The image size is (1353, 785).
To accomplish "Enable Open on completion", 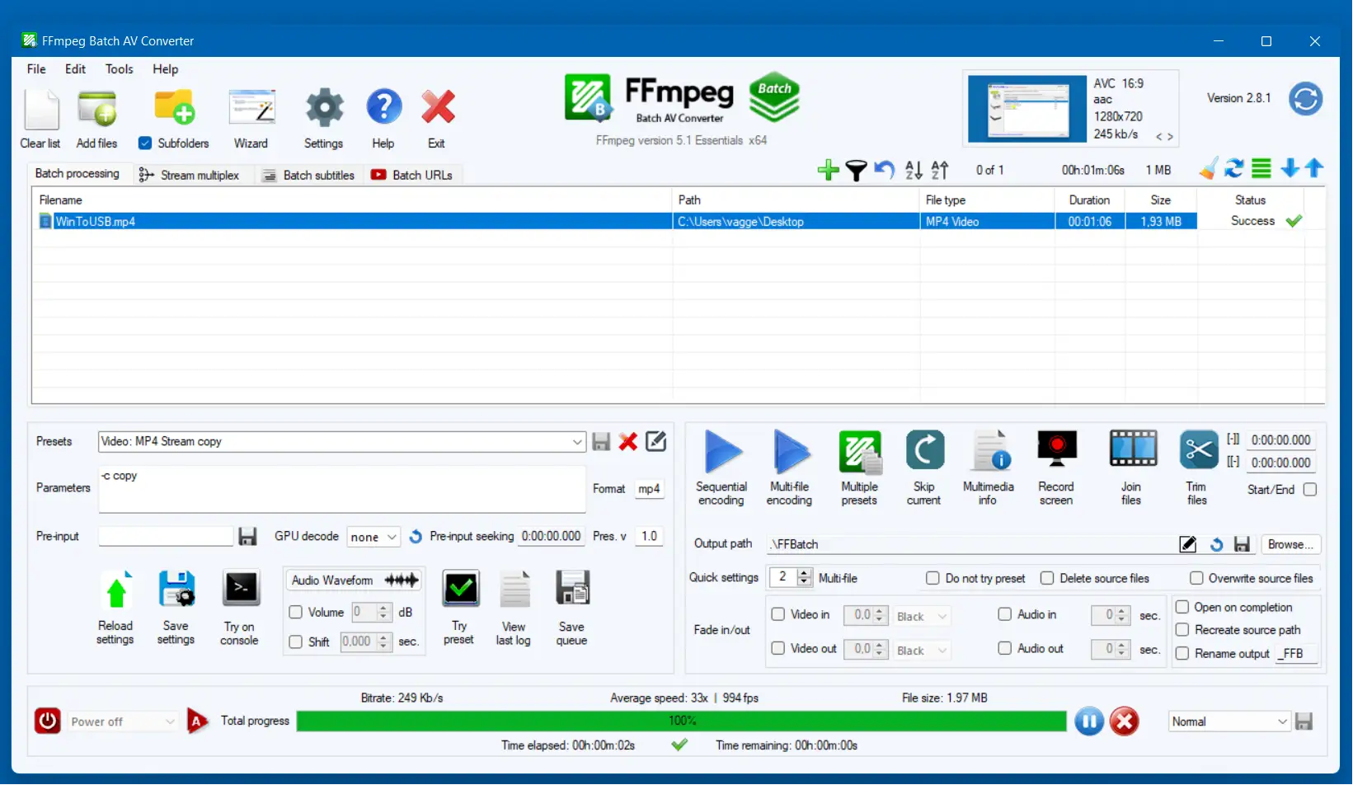I will coord(1182,608).
